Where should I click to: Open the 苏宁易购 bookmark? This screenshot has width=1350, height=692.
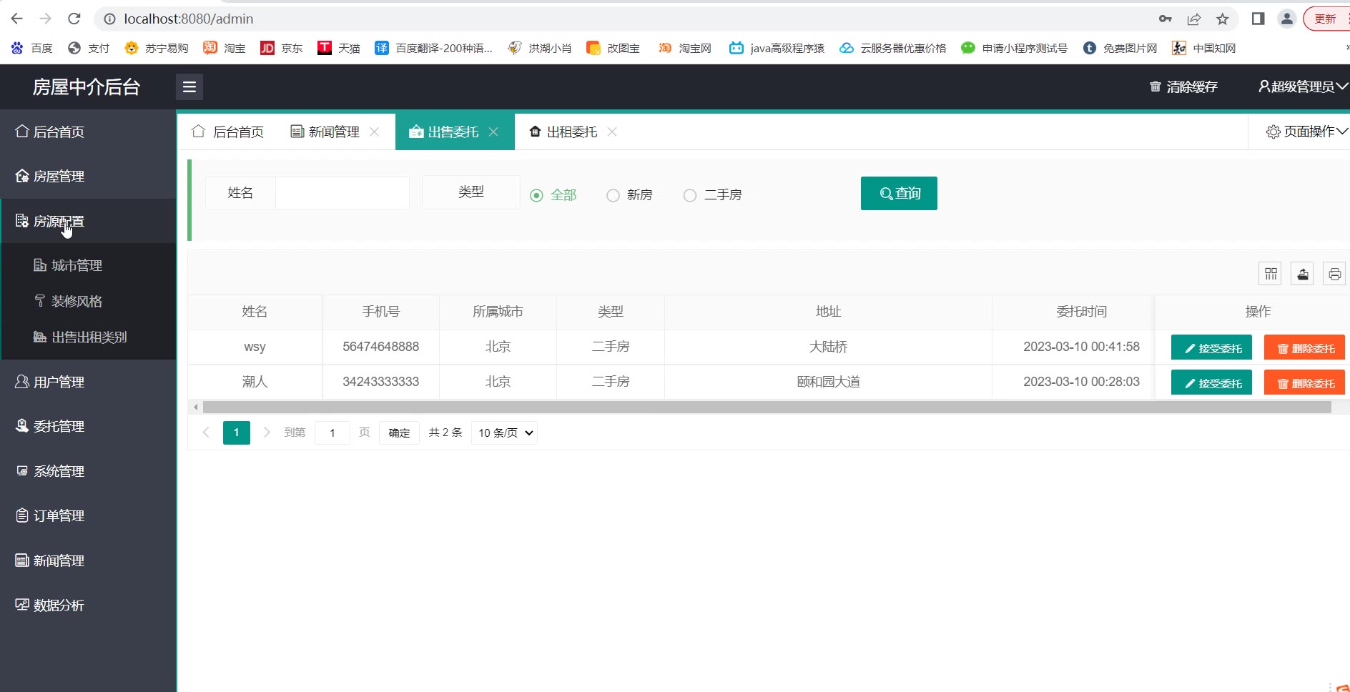tap(157, 48)
